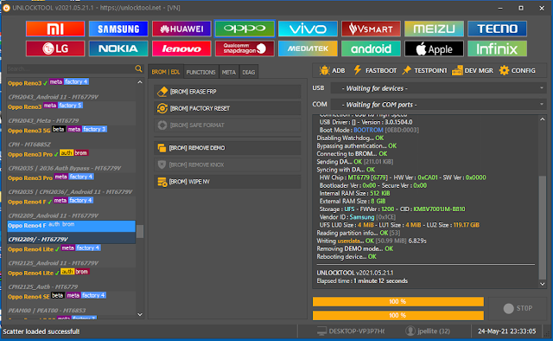Select the Oppo brand logo

coord(245,29)
